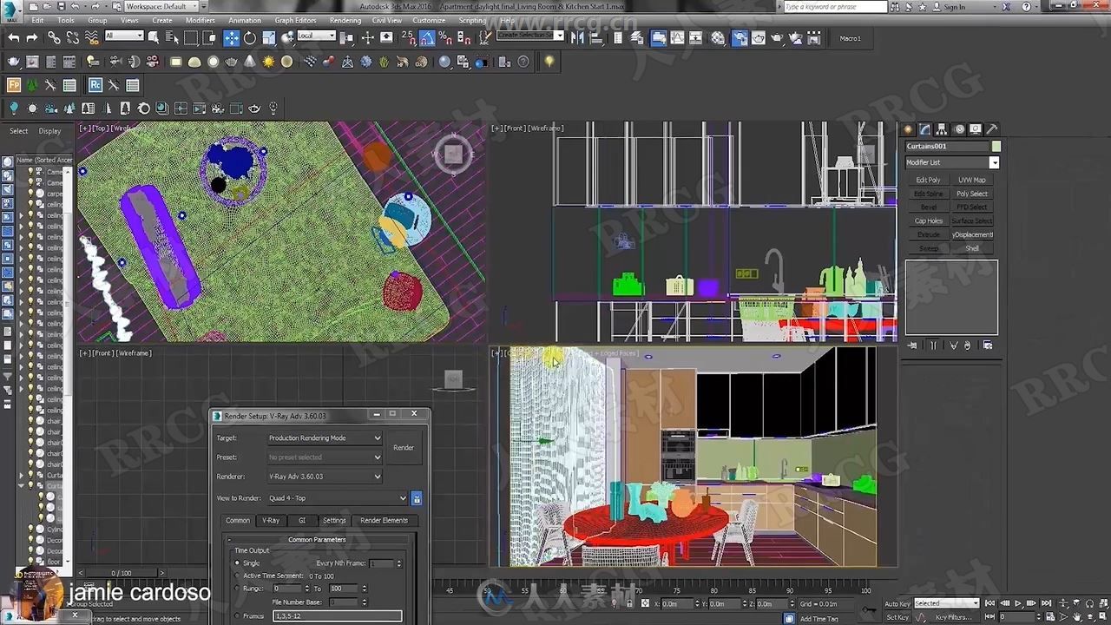Click the Rc RailClone icon
The width and height of the screenshot is (1111, 625).
tap(95, 85)
